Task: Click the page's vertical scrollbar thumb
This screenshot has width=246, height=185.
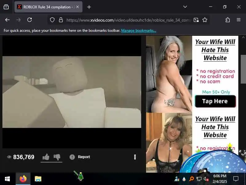Action: point(243,69)
